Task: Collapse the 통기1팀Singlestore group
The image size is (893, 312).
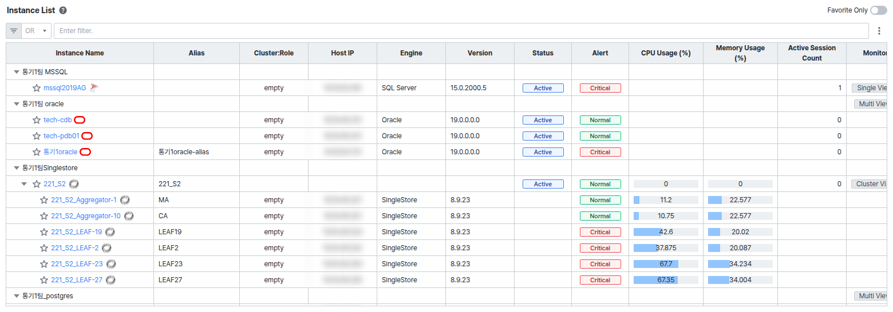Action: pyautogui.click(x=17, y=168)
